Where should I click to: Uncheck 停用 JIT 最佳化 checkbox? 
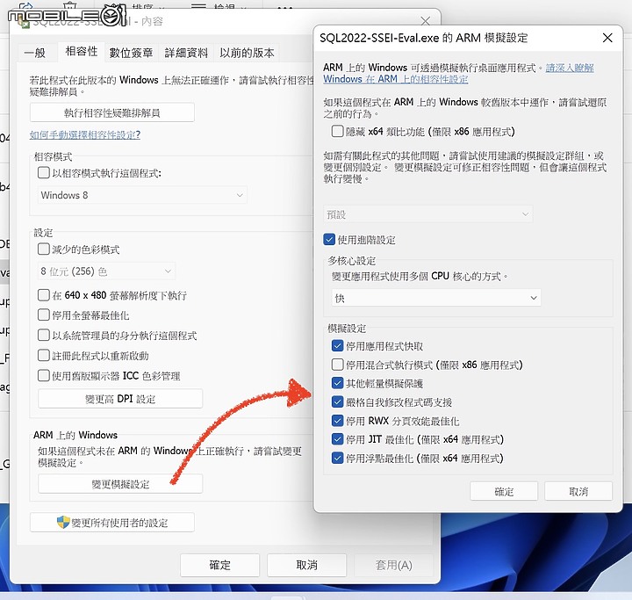[337, 439]
